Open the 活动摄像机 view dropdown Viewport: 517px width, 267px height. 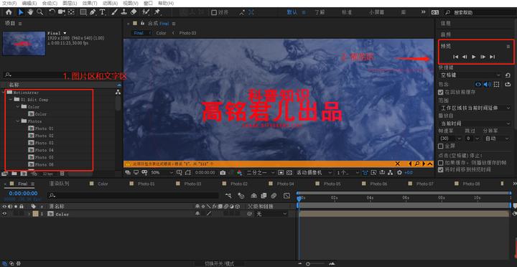(x=314, y=173)
